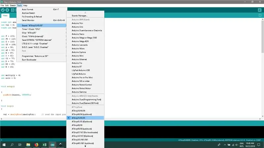Click the New sketch toolbar icon

coord(13,10)
